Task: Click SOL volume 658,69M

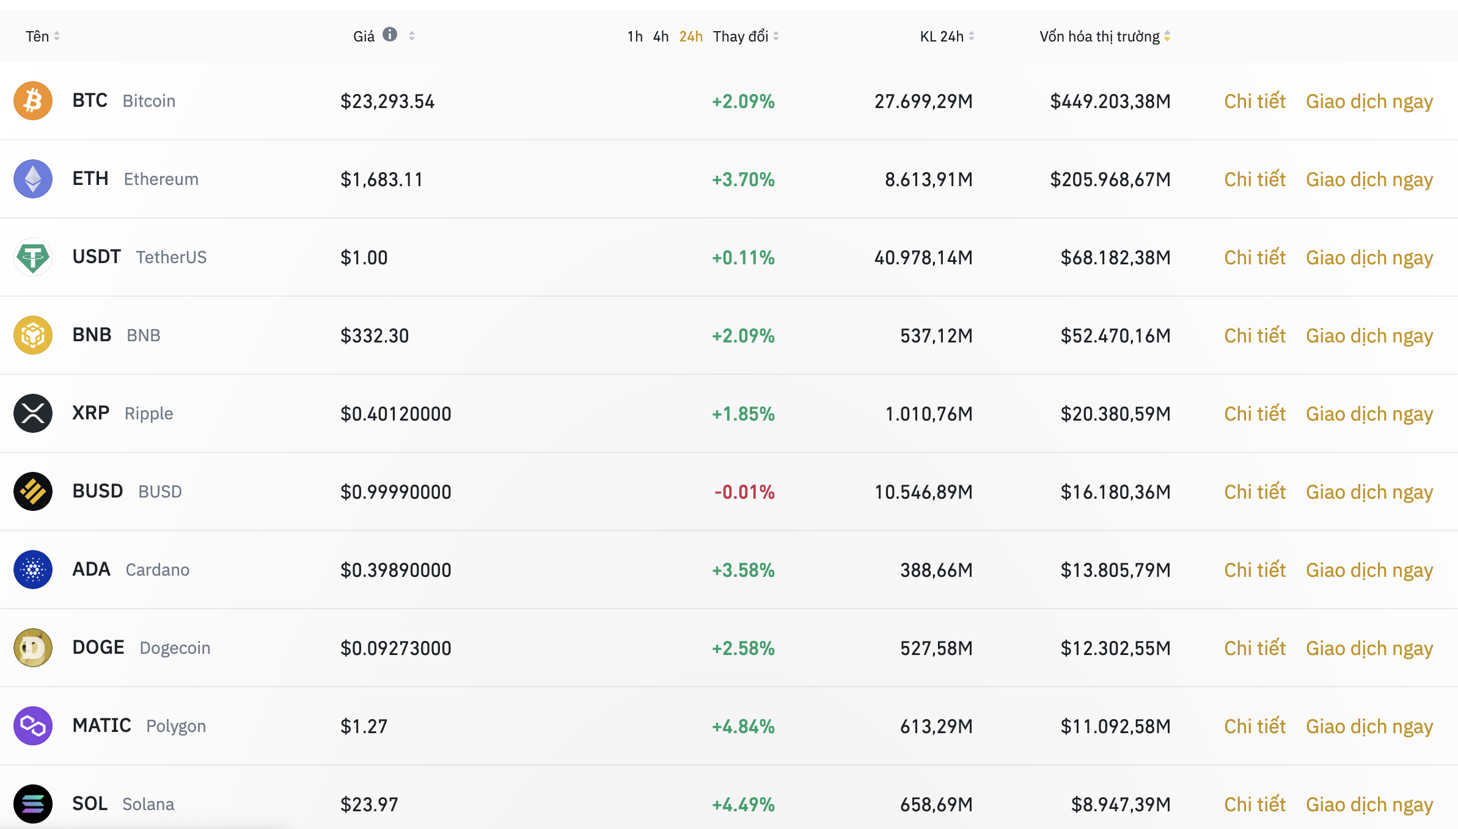Action: (x=936, y=805)
